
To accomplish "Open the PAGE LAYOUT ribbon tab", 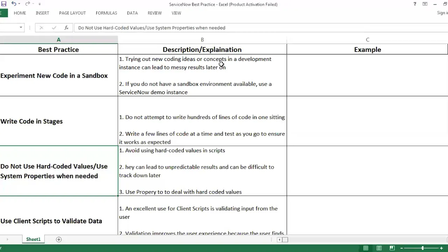I will pyautogui.click(x=72, y=13).
